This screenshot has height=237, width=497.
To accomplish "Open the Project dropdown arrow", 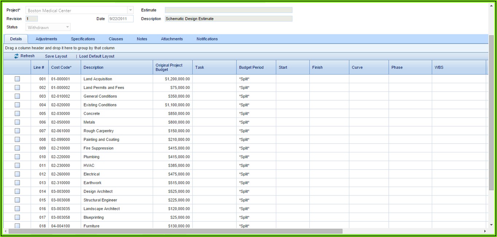I will pyautogui.click(x=130, y=10).
